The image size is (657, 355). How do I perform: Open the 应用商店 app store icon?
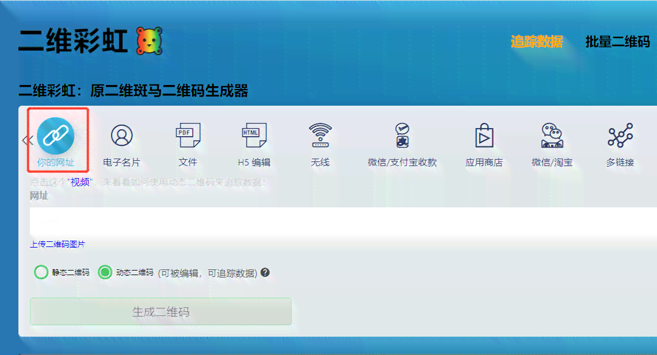point(484,135)
